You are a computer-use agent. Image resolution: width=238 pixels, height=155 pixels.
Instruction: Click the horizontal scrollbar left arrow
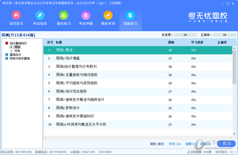click(x=45, y=138)
